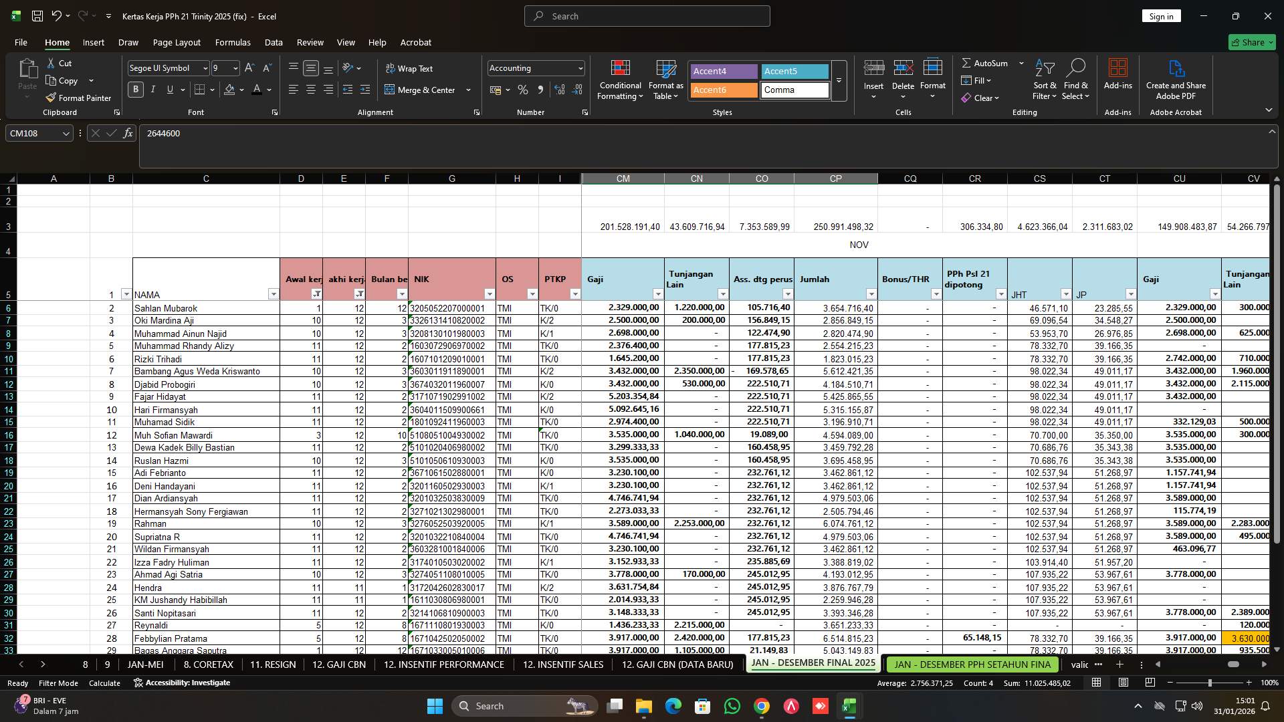
Task: Open Conditional Formatting options
Action: click(x=620, y=80)
